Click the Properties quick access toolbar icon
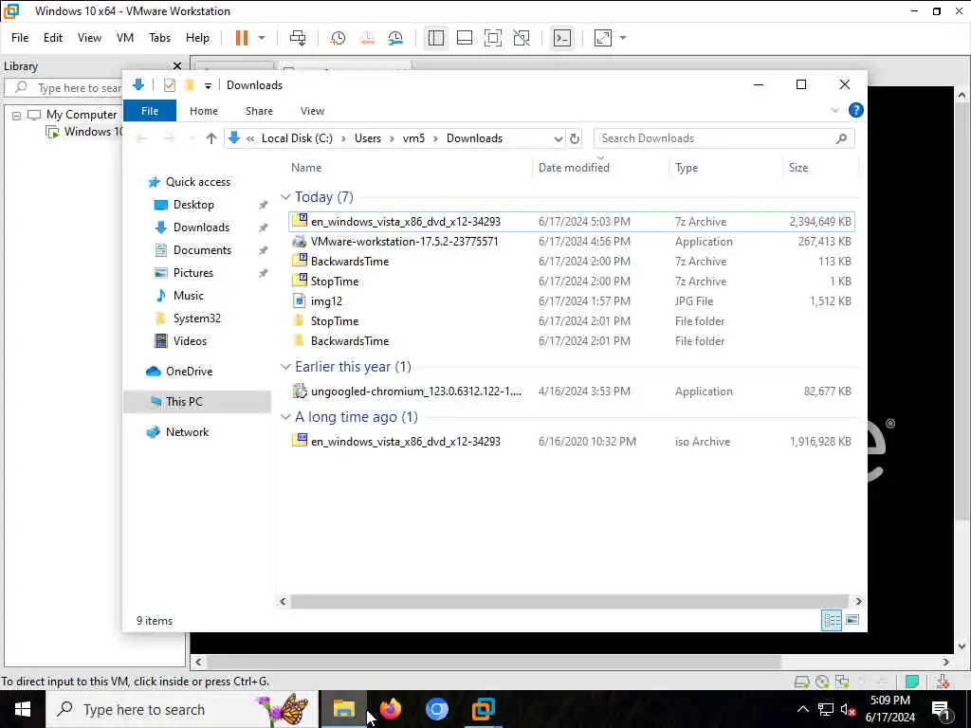971x728 pixels. 169,84
